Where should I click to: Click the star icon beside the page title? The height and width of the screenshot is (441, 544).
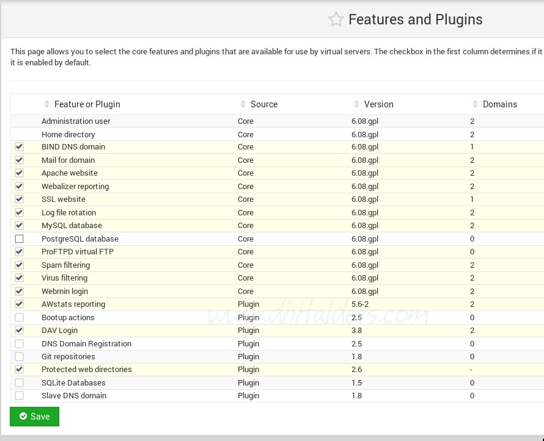336,20
